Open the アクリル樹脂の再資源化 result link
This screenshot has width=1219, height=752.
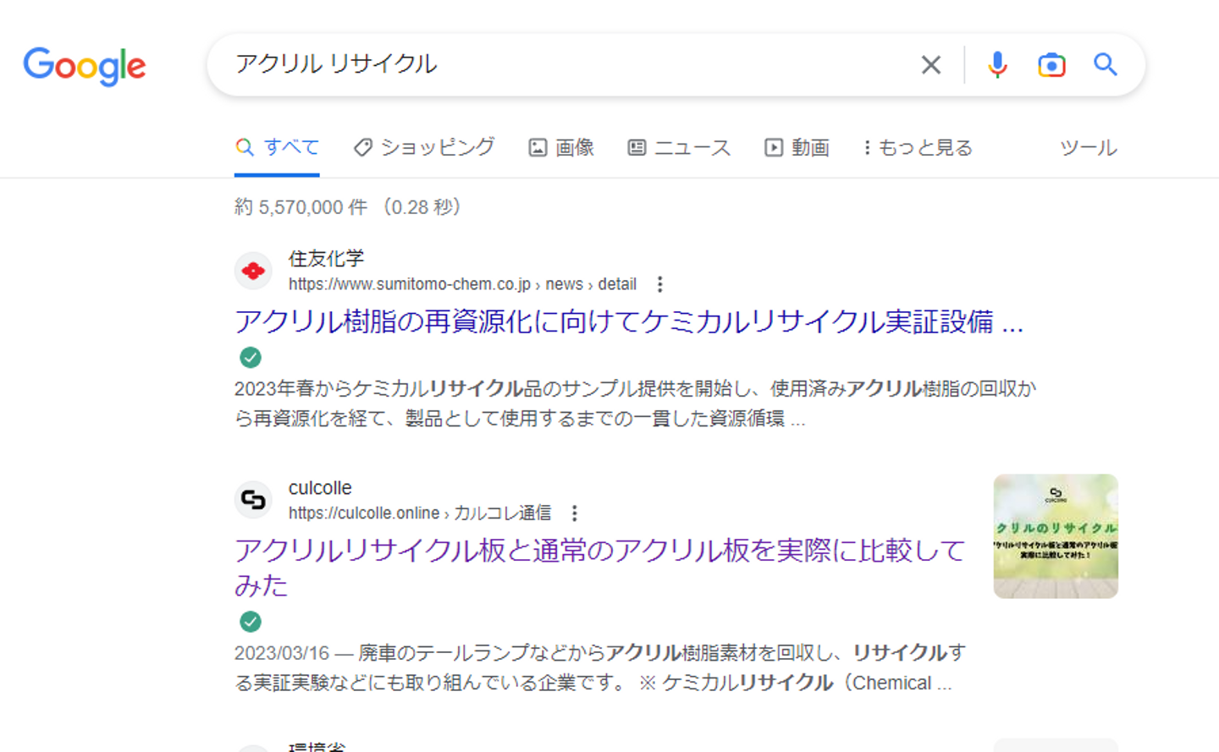(628, 322)
